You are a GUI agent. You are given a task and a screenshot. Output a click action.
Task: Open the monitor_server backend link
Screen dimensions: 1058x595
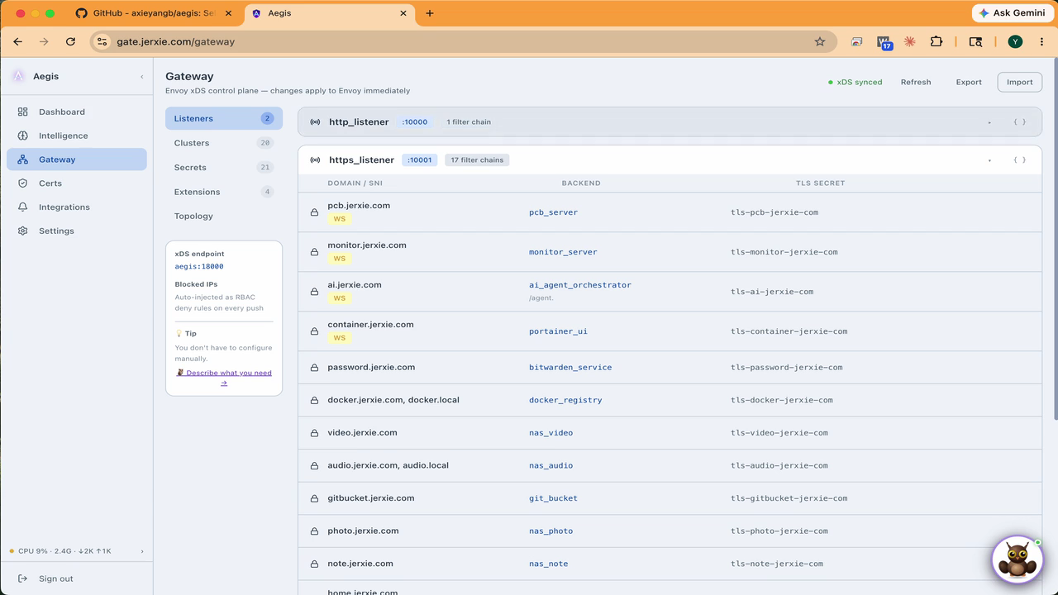563,252
